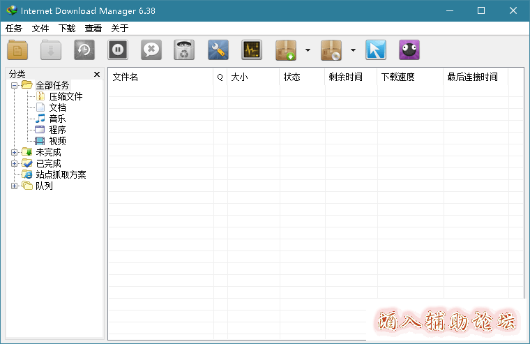This screenshot has height=344, width=530.
Task: Open dropdown arrow beside disc package icon
Action: (x=353, y=50)
